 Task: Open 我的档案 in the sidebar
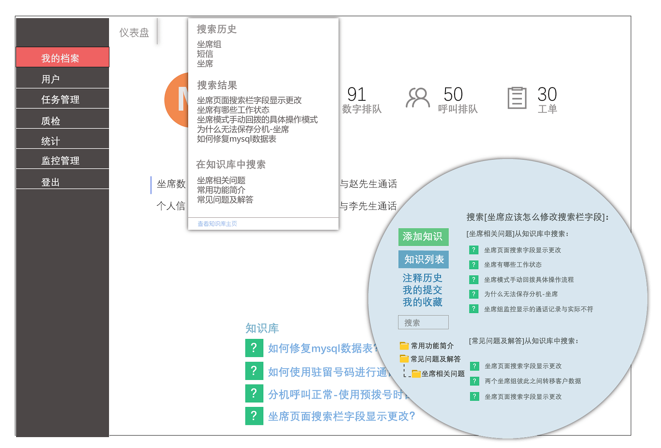[x=62, y=58]
